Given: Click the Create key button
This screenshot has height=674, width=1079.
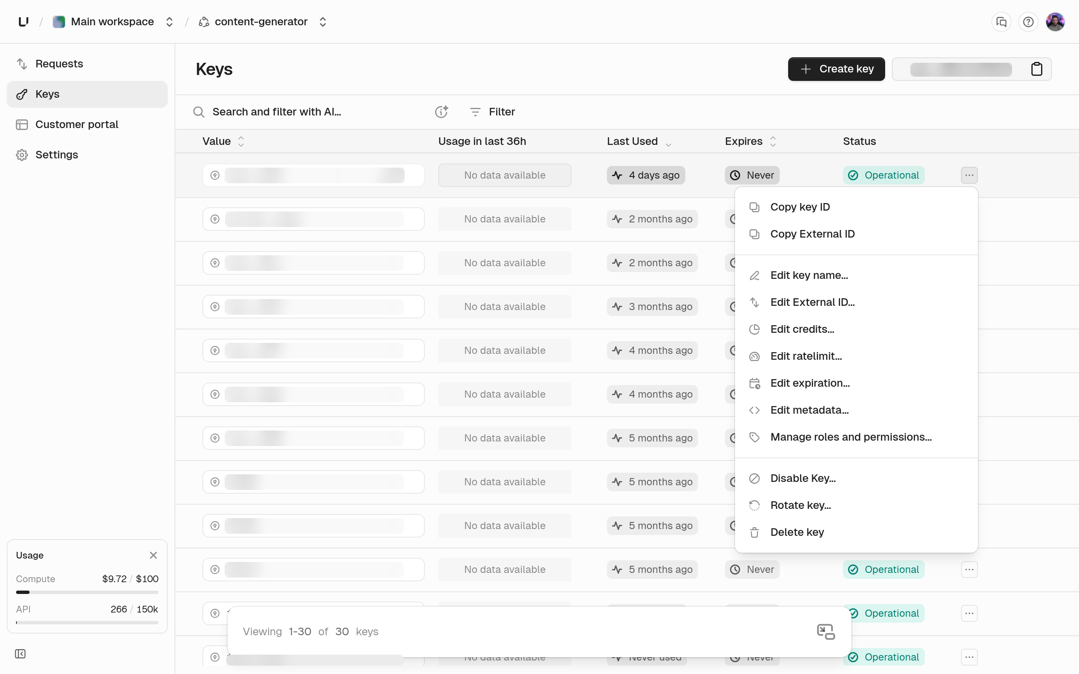Looking at the screenshot, I should point(836,69).
